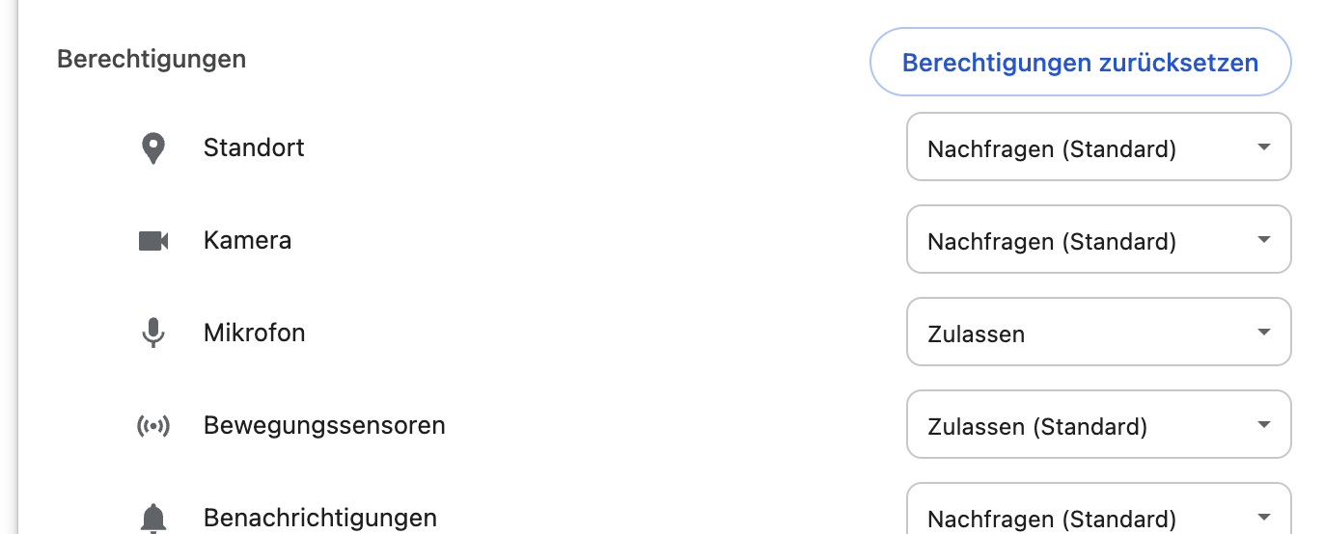The image size is (1324, 534).
Task: Click the Berechtigungen section heading
Action: [152, 59]
